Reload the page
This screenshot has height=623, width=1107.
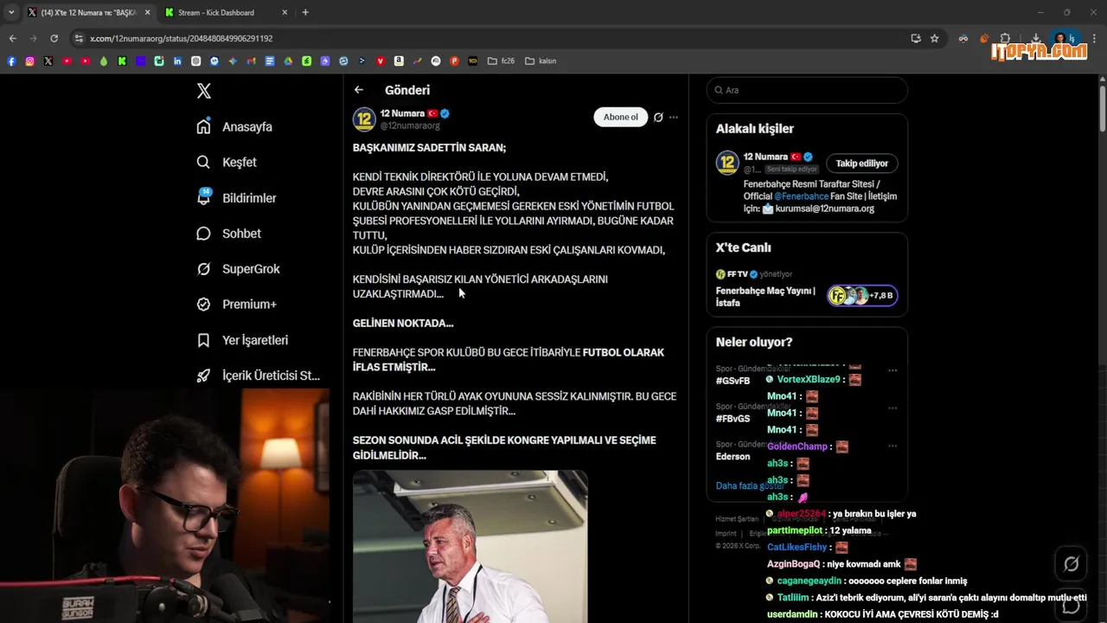click(x=54, y=38)
